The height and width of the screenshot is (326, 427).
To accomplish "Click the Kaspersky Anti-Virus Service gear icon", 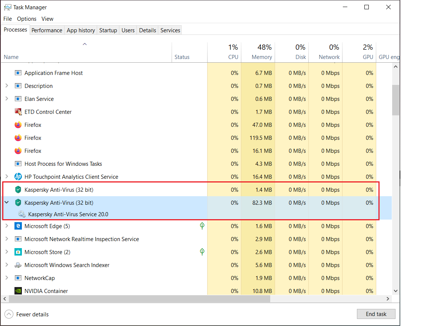I will coord(22,214).
